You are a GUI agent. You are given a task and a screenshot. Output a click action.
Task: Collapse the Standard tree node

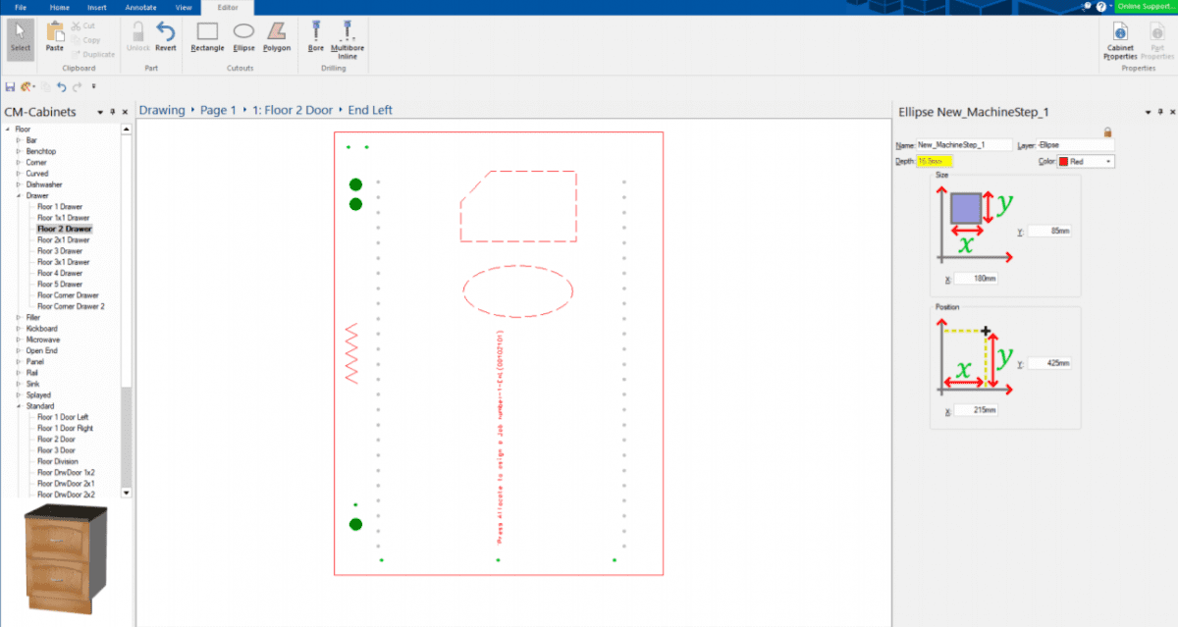(x=19, y=405)
